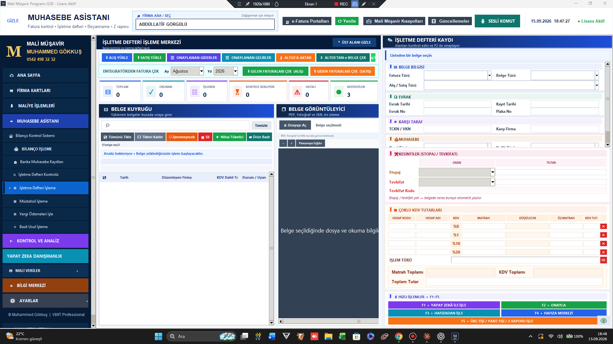
Task: Open Google Chrome from the taskbar
Action: coord(398,336)
